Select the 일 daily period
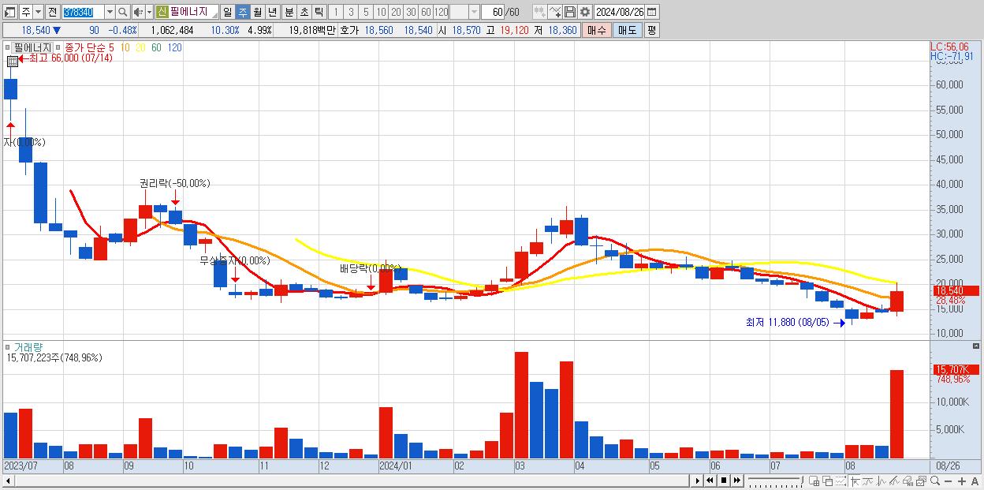 tap(227, 12)
